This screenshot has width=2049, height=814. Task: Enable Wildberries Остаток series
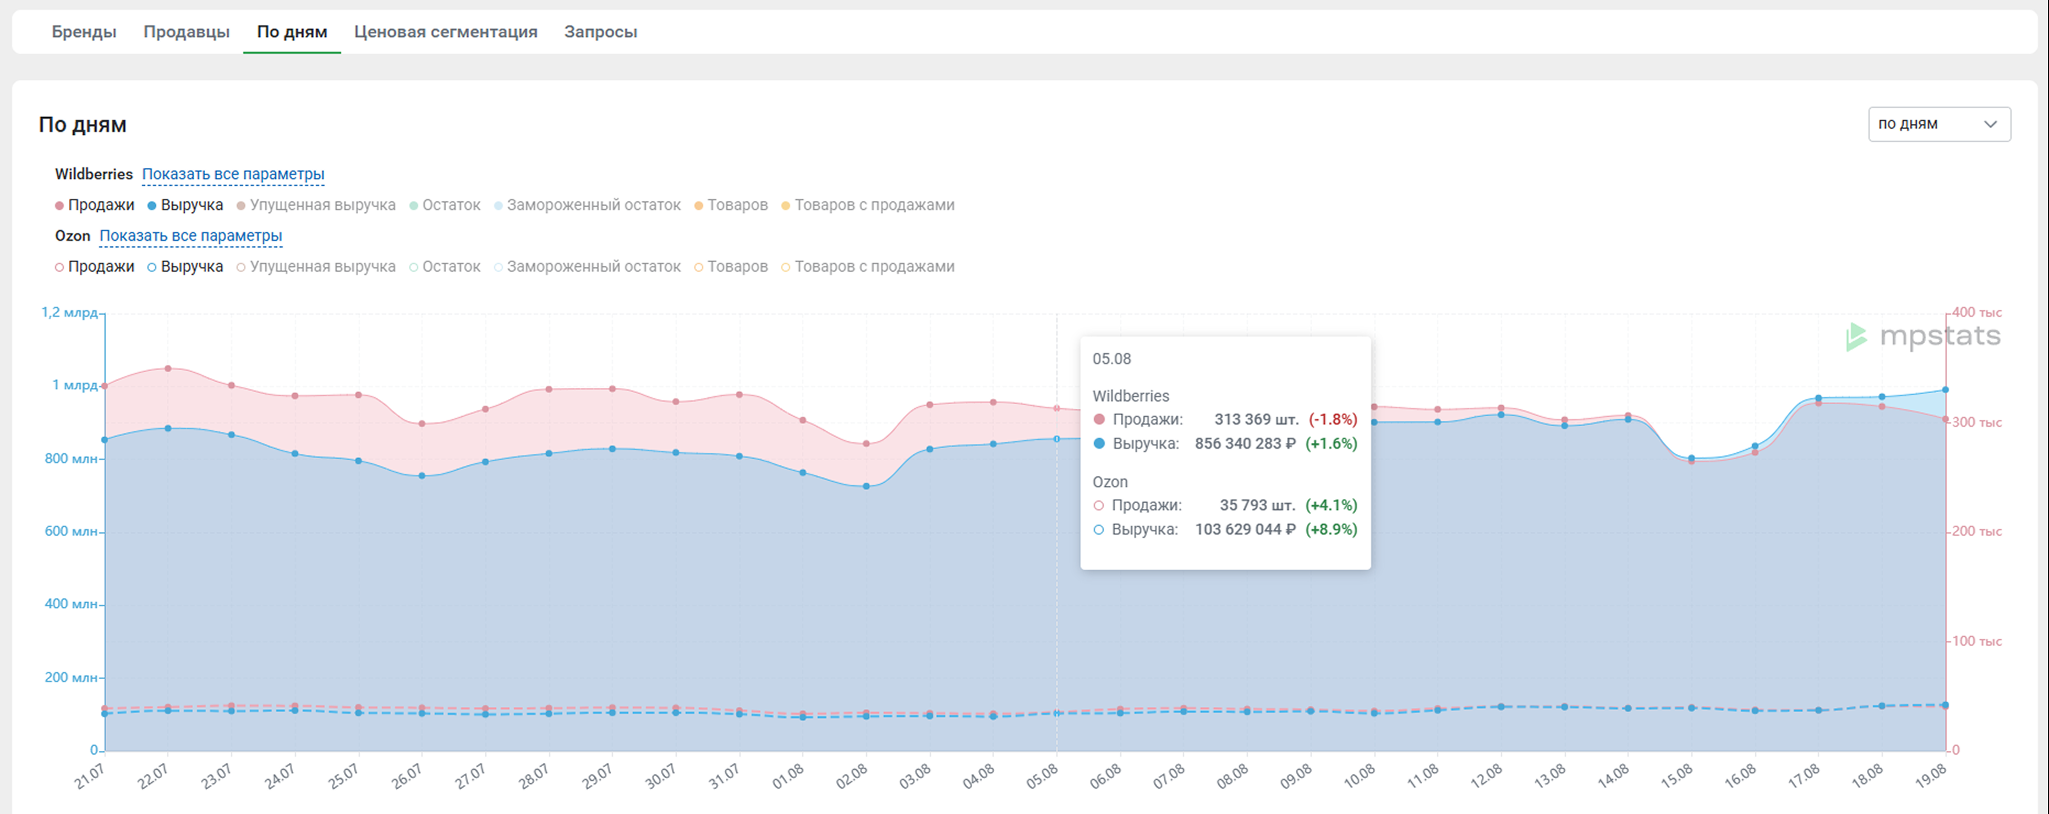point(445,205)
